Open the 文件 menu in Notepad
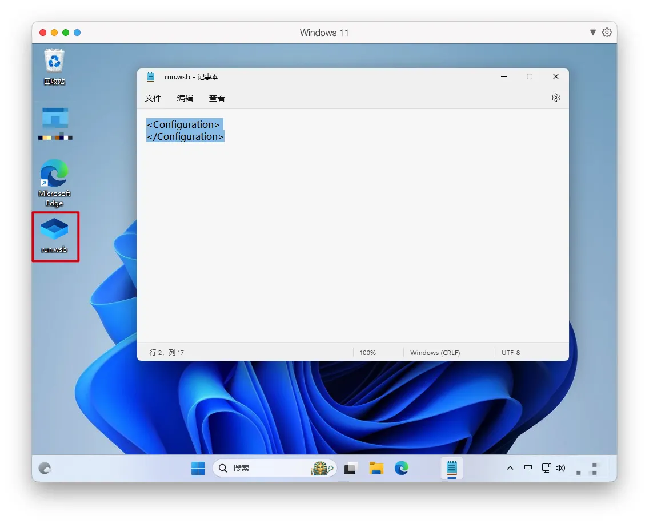The image size is (649, 524). [153, 98]
